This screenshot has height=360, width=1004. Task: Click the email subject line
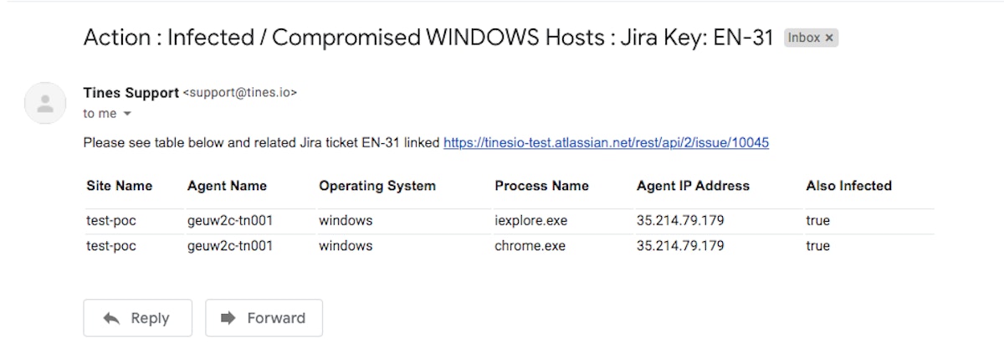click(428, 38)
